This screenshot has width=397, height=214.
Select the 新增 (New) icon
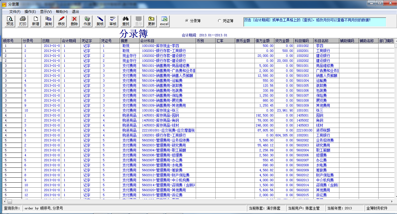[35, 20]
